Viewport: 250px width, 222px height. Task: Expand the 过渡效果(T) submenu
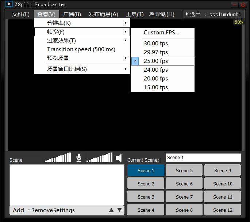[x=82, y=41]
